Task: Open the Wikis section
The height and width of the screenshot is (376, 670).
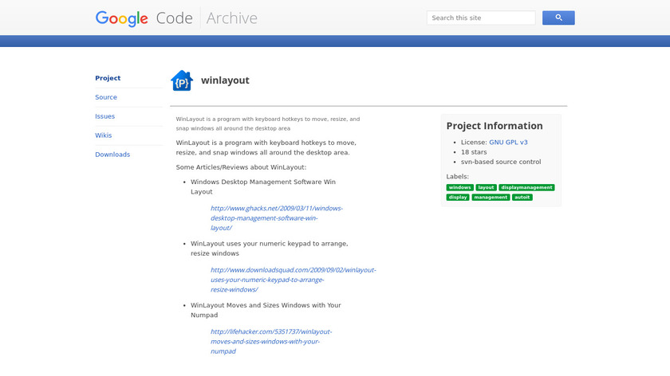Action: pyautogui.click(x=104, y=135)
